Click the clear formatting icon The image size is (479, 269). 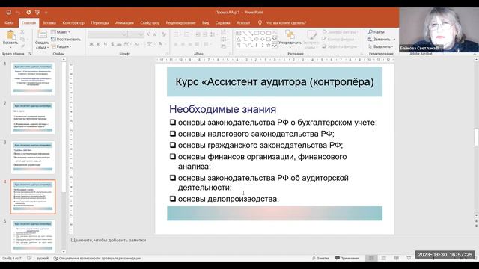click(x=164, y=34)
